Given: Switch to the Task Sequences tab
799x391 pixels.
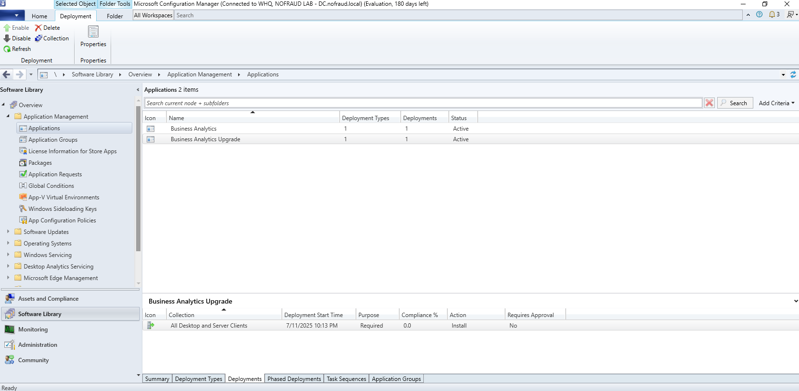Looking at the screenshot, I should point(346,379).
